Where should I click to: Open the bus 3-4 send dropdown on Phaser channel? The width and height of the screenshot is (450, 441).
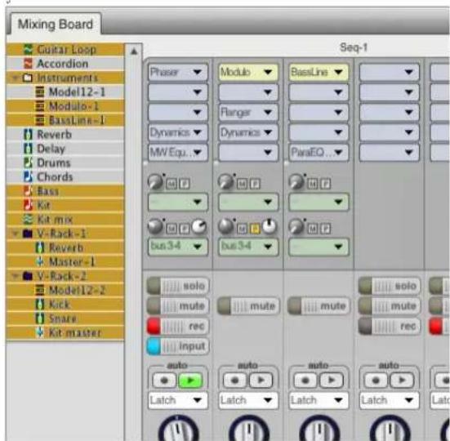coord(178,246)
